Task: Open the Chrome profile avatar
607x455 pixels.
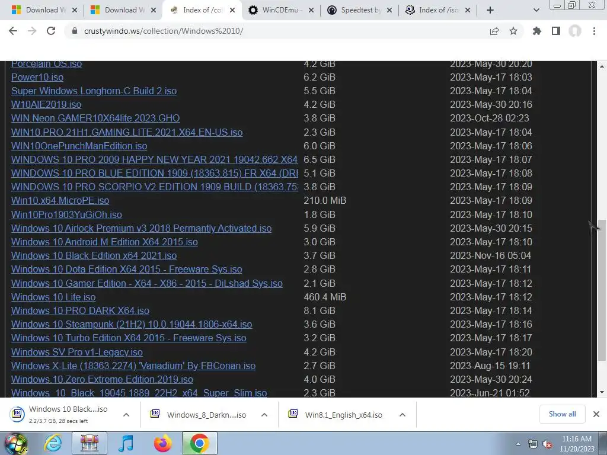Action: [575, 31]
